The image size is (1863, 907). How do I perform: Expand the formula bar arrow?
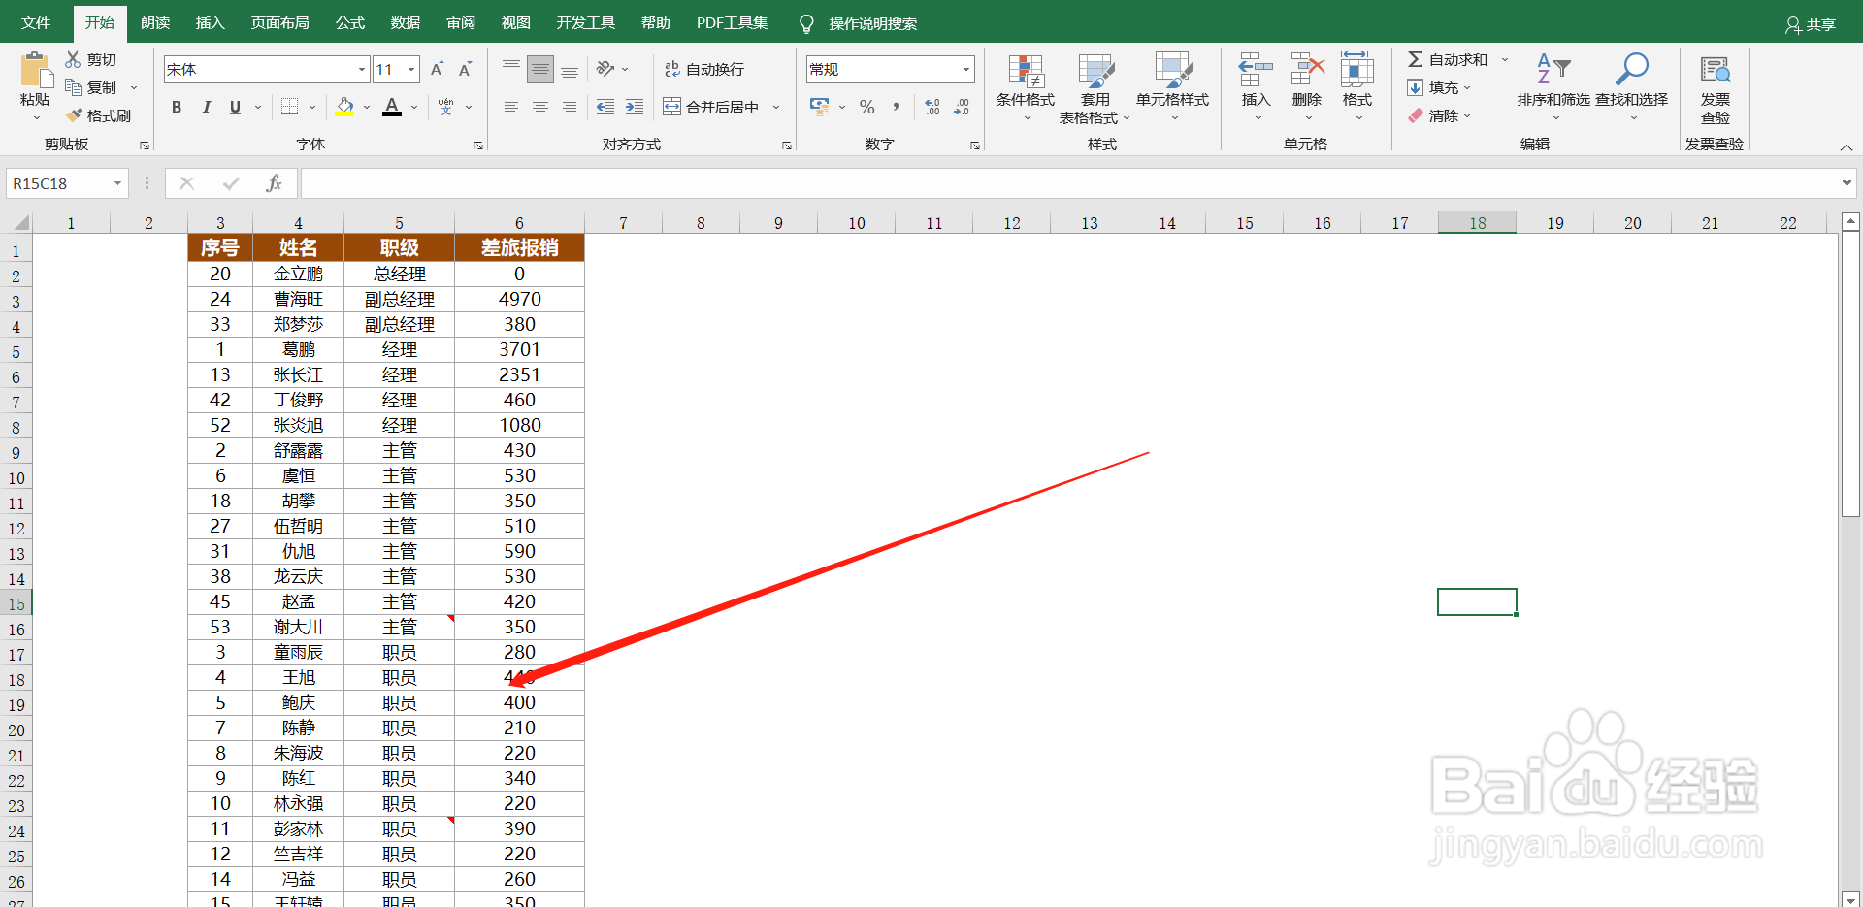(x=1847, y=183)
